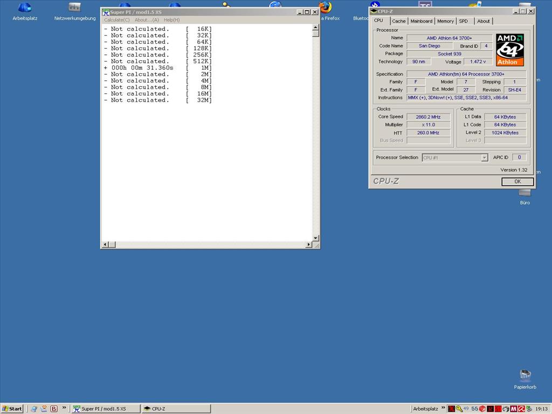Click the Code Name value 'San Diego'

pyautogui.click(x=430, y=46)
